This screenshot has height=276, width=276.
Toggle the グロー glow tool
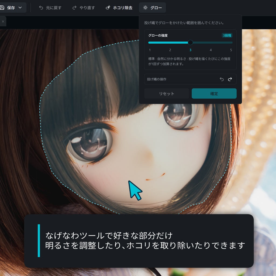[x=153, y=8]
